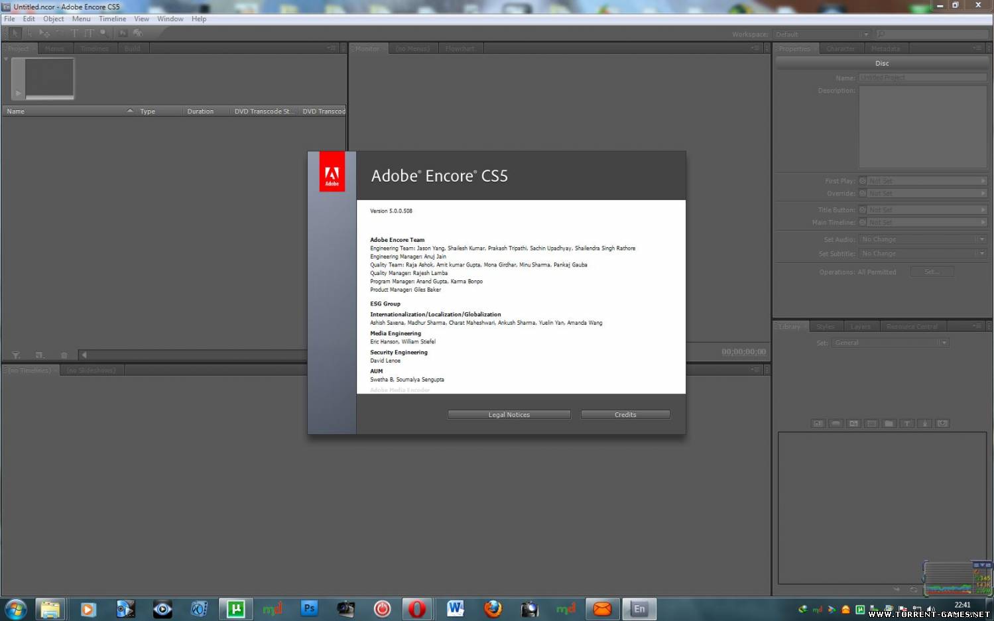Image resolution: width=994 pixels, height=621 pixels.
Task: Open the Set Subtitle dropdown
Action: (923, 254)
